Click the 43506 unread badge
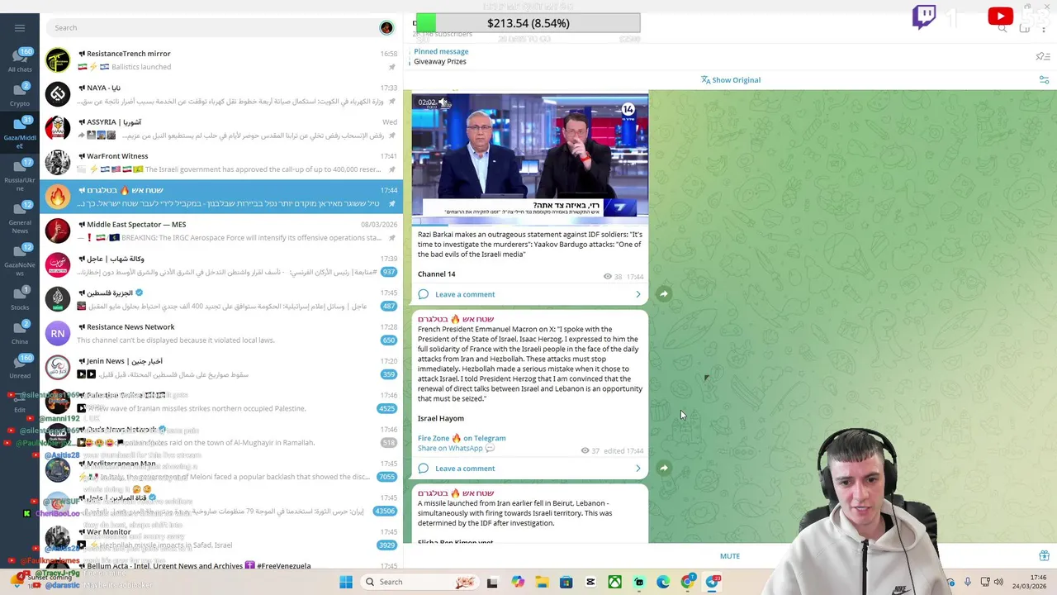 (x=385, y=511)
